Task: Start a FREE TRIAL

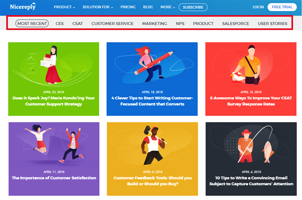Action: point(282,7)
